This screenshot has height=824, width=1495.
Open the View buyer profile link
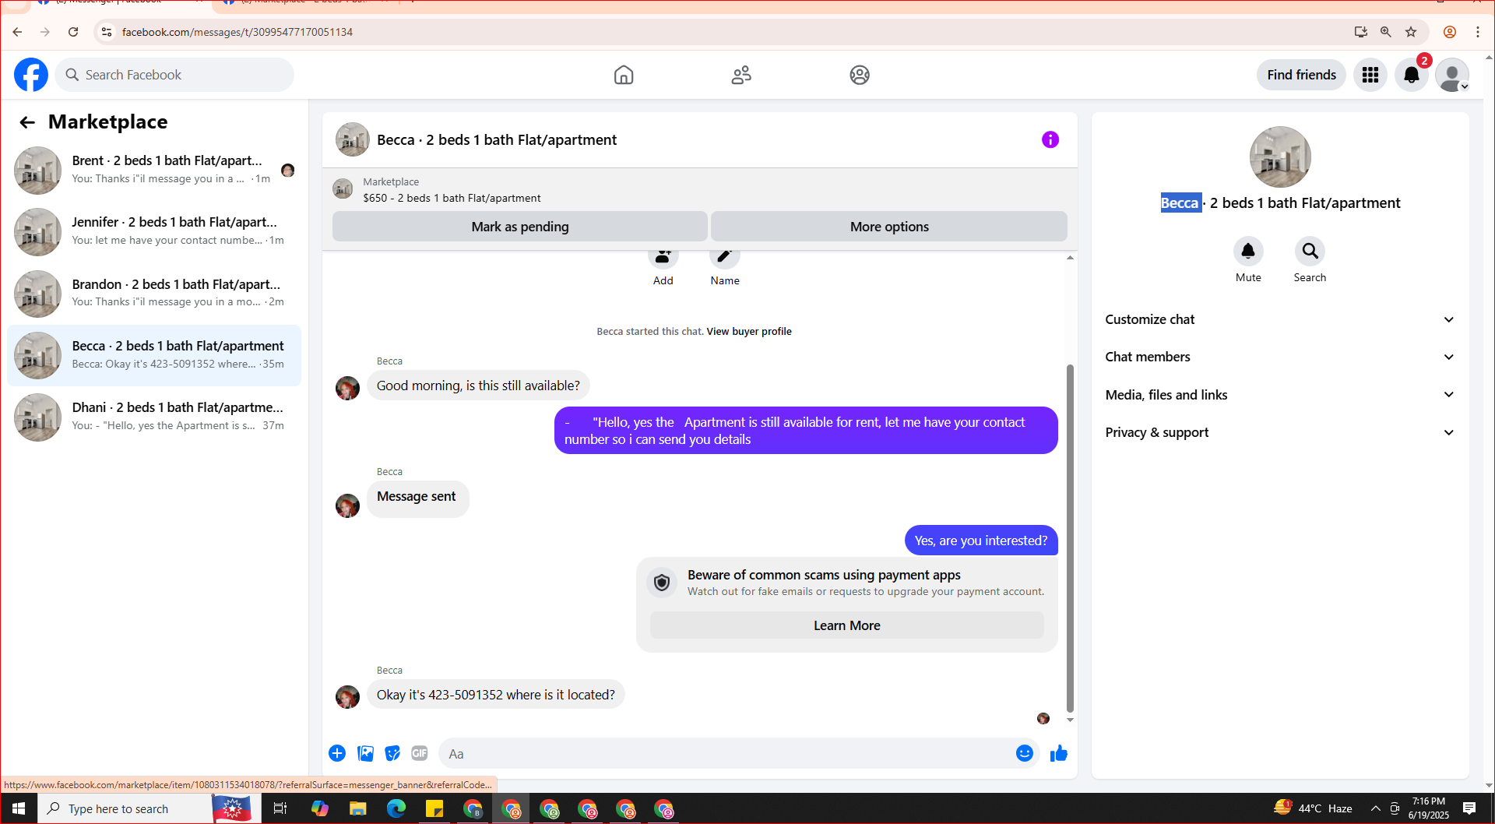(749, 332)
